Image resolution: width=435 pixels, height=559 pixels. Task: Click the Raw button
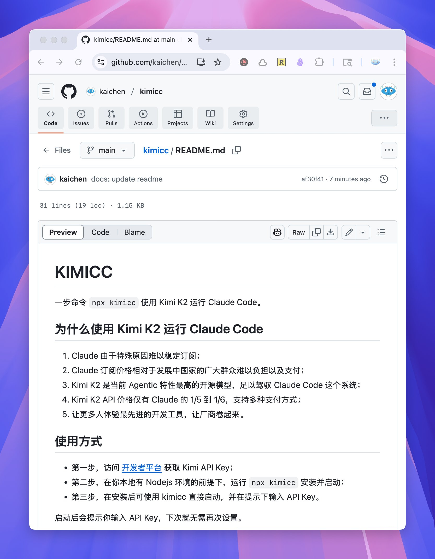pos(299,232)
